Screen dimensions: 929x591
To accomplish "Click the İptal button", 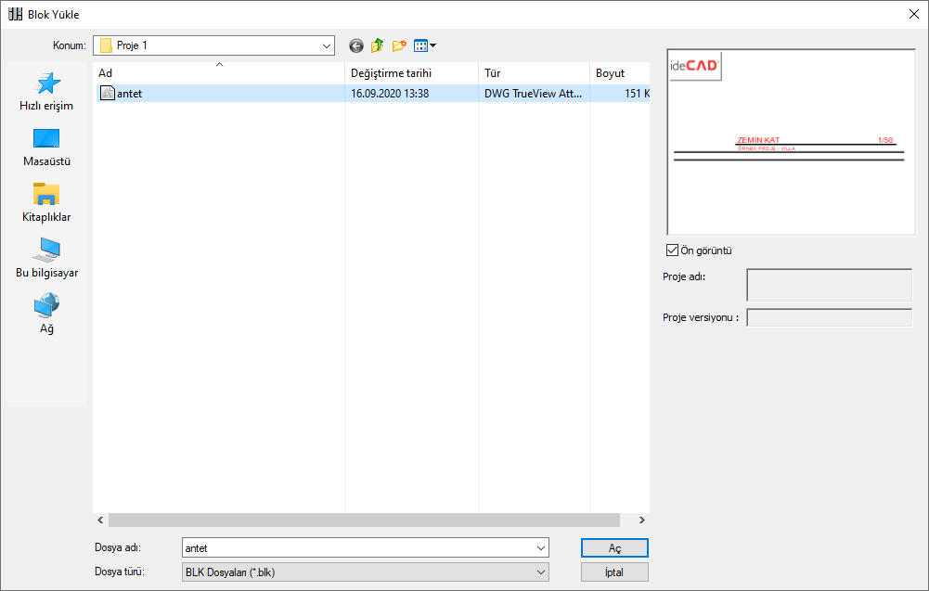I will [614, 572].
